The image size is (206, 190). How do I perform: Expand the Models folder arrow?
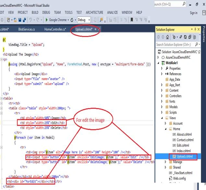(x=162, y=107)
